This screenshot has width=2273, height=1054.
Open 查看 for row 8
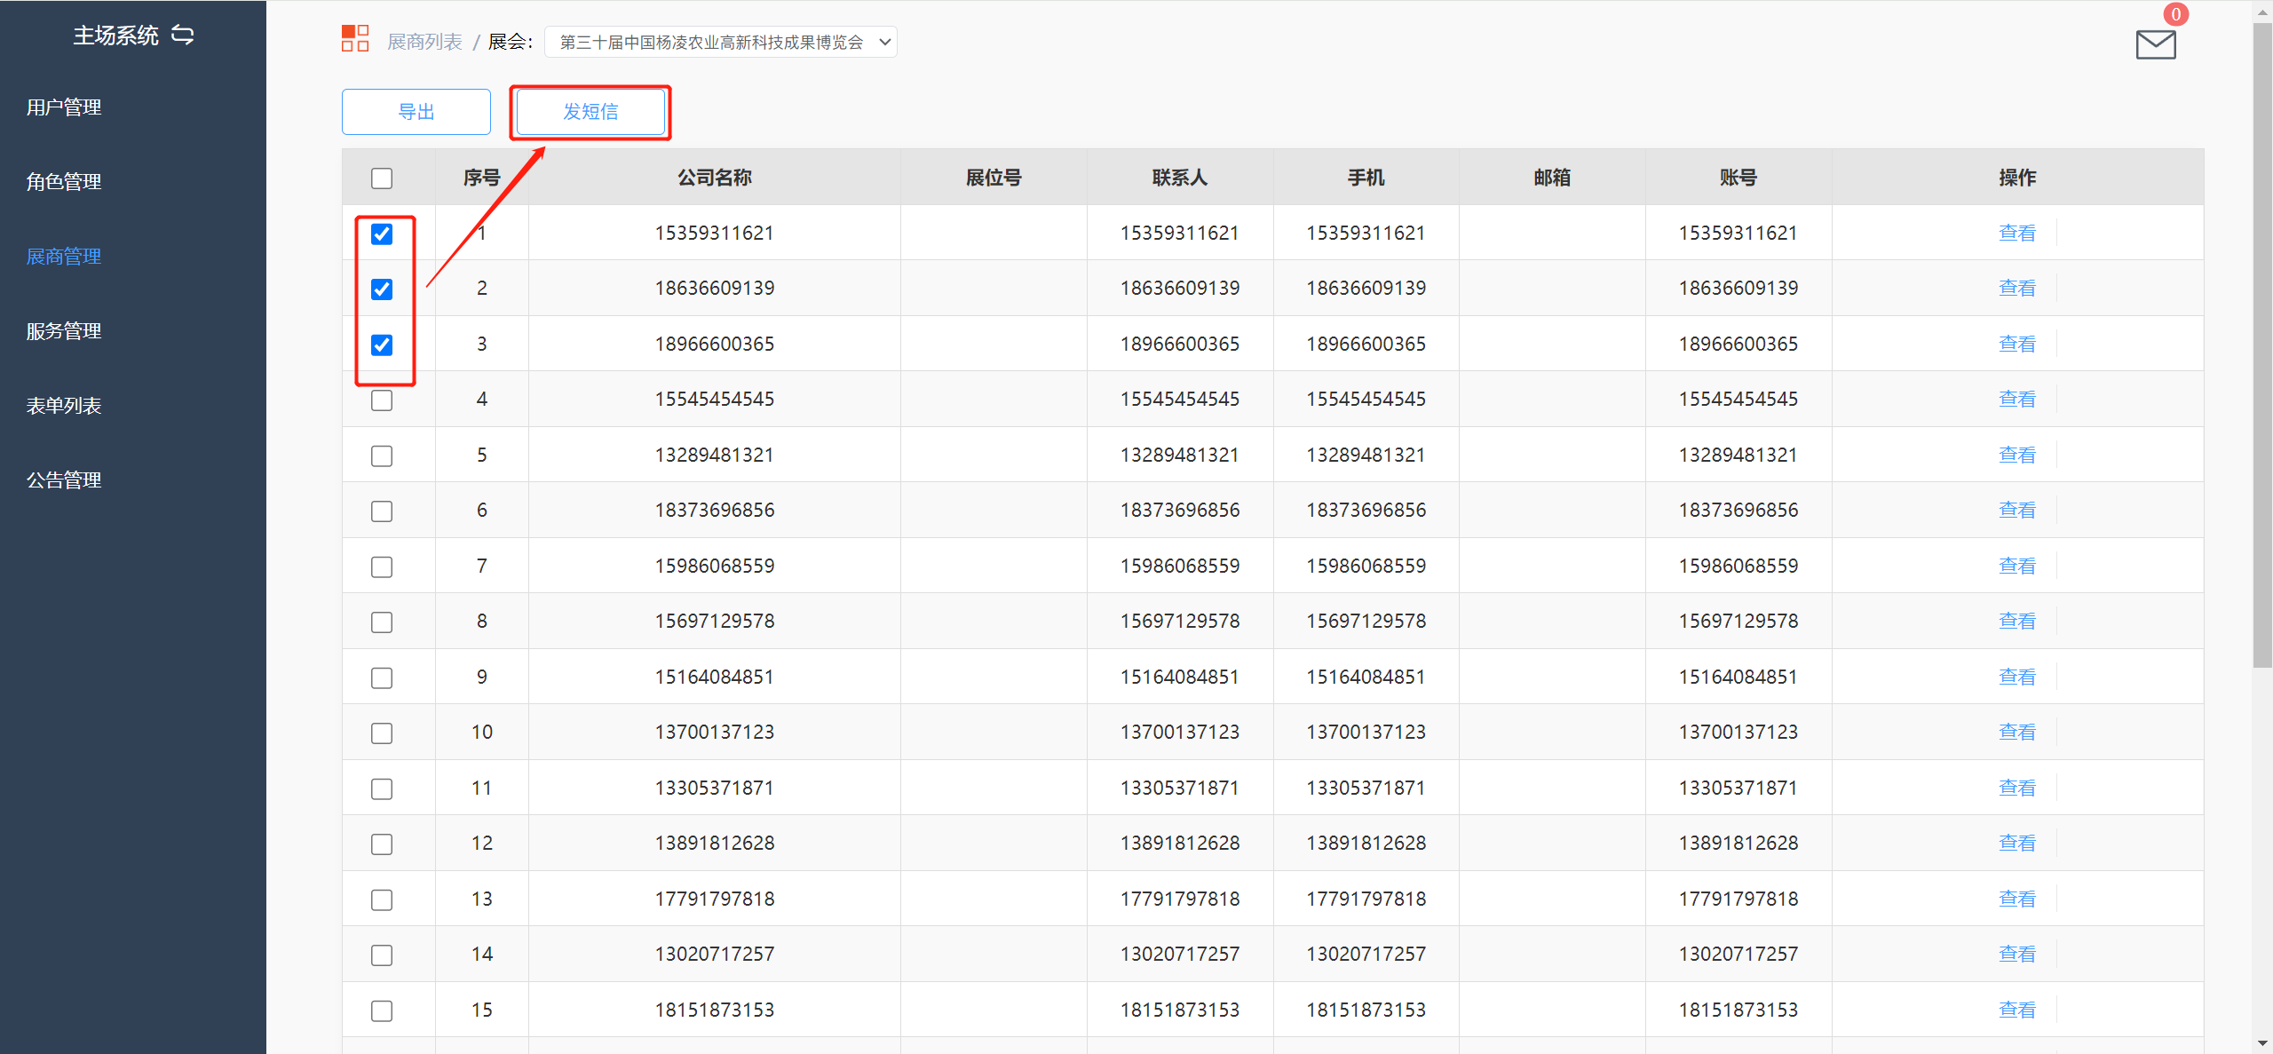(2016, 622)
